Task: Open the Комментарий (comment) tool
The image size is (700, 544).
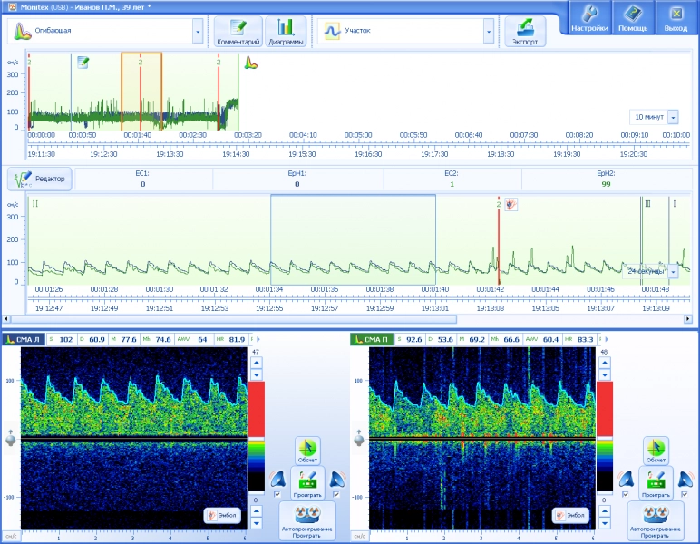Action: pyautogui.click(x=238, y=32)
